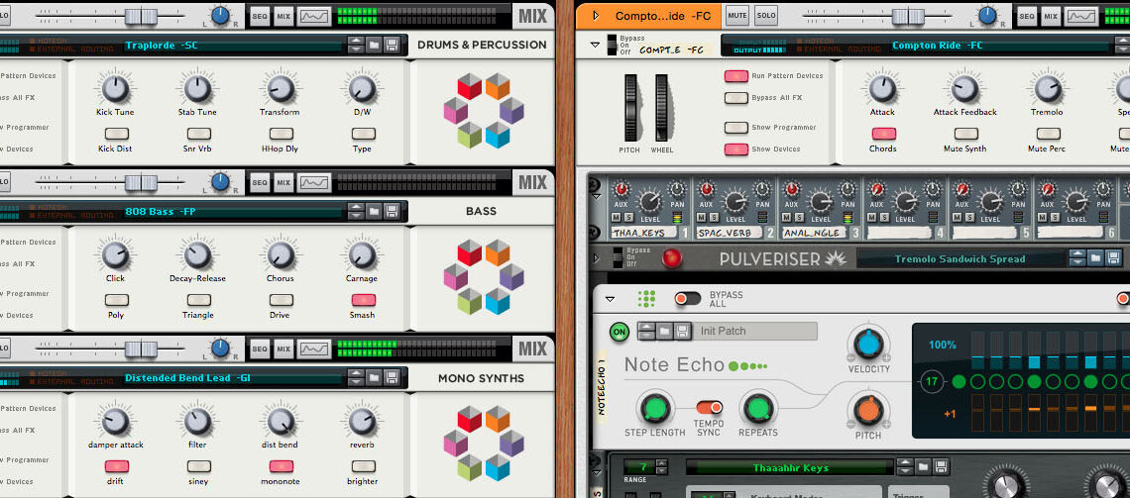Click the play triangle on Compto...ide tab
The width and height of the screenshot is (1130, 498).
(x=596, y=15)
